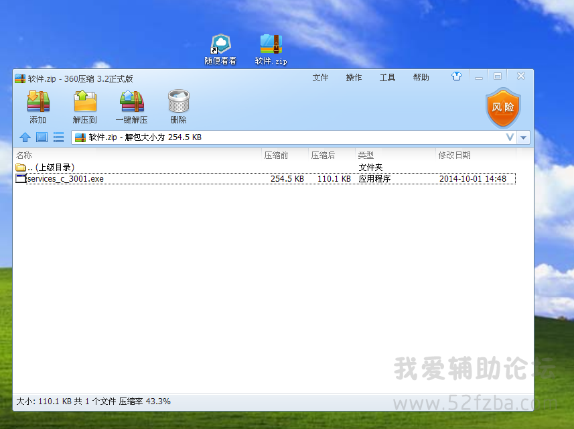The width and height of the screenshot is (574, 429).
Task: Click the services_c_3001.exe file icon
Action: click(x=21, y=179)
